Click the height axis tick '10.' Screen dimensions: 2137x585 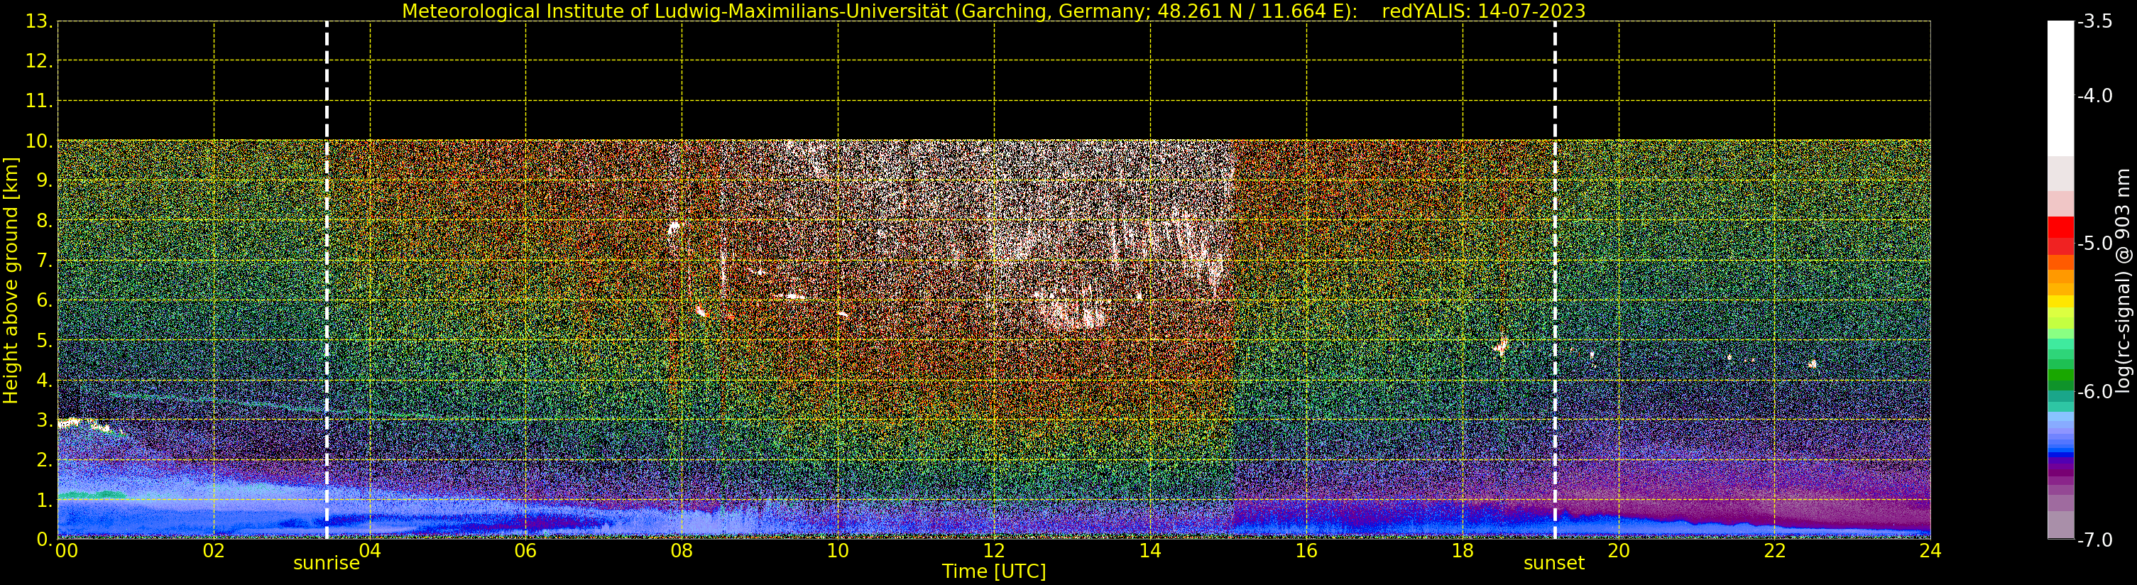click(39, 141)
